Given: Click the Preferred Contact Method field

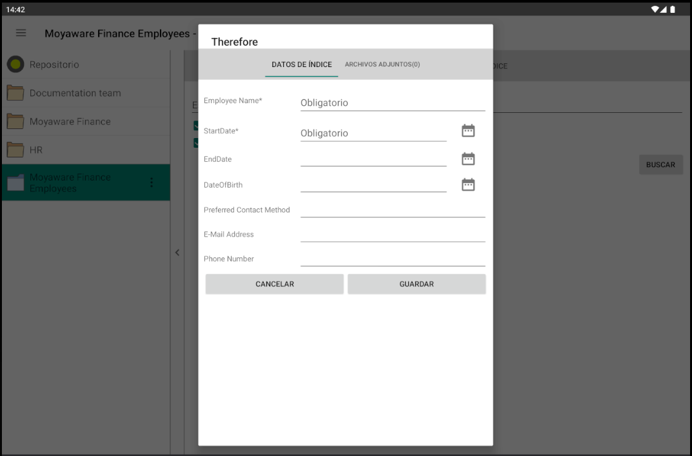Looking at the screenshot, I should pos(392,210).
